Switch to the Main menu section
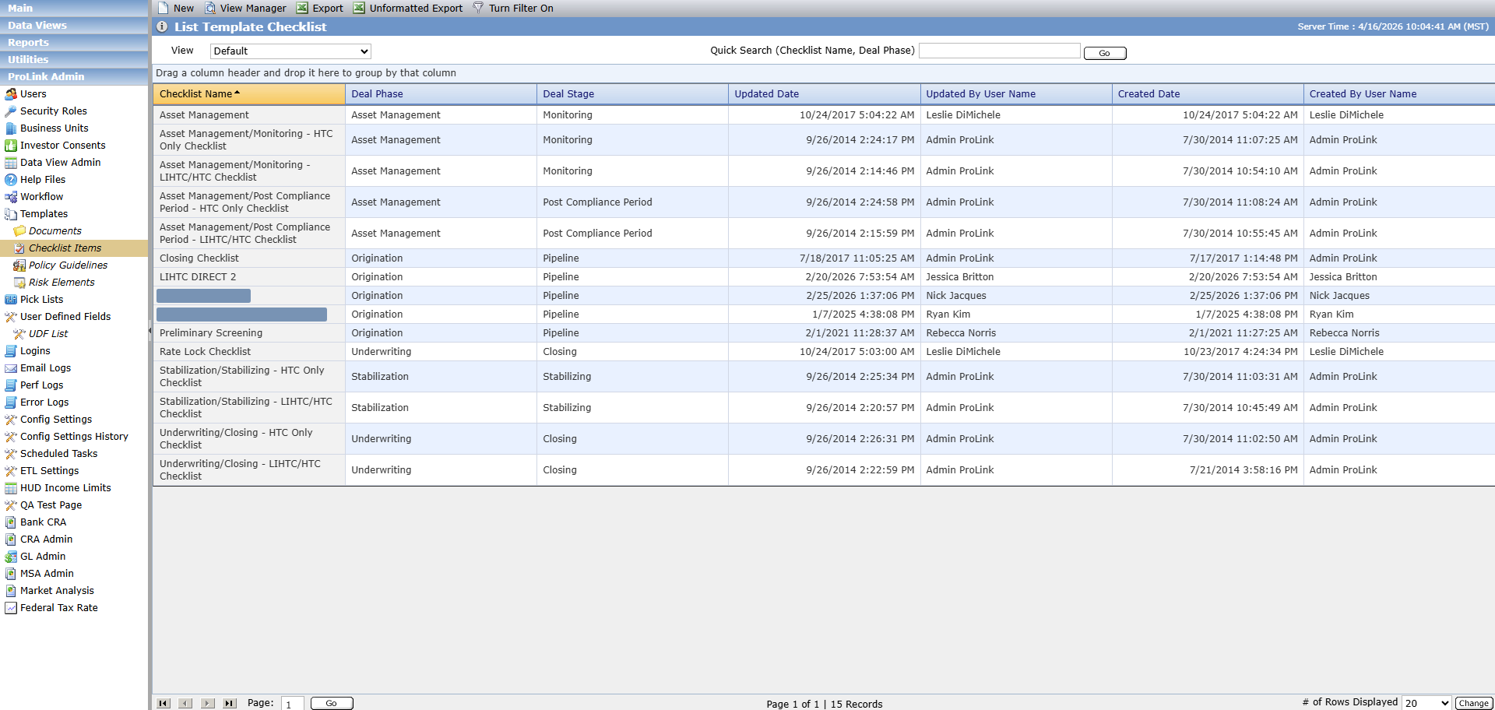The width and height of the screenshot is (1495, 710). pyautogui.click(x=74, y=8)
